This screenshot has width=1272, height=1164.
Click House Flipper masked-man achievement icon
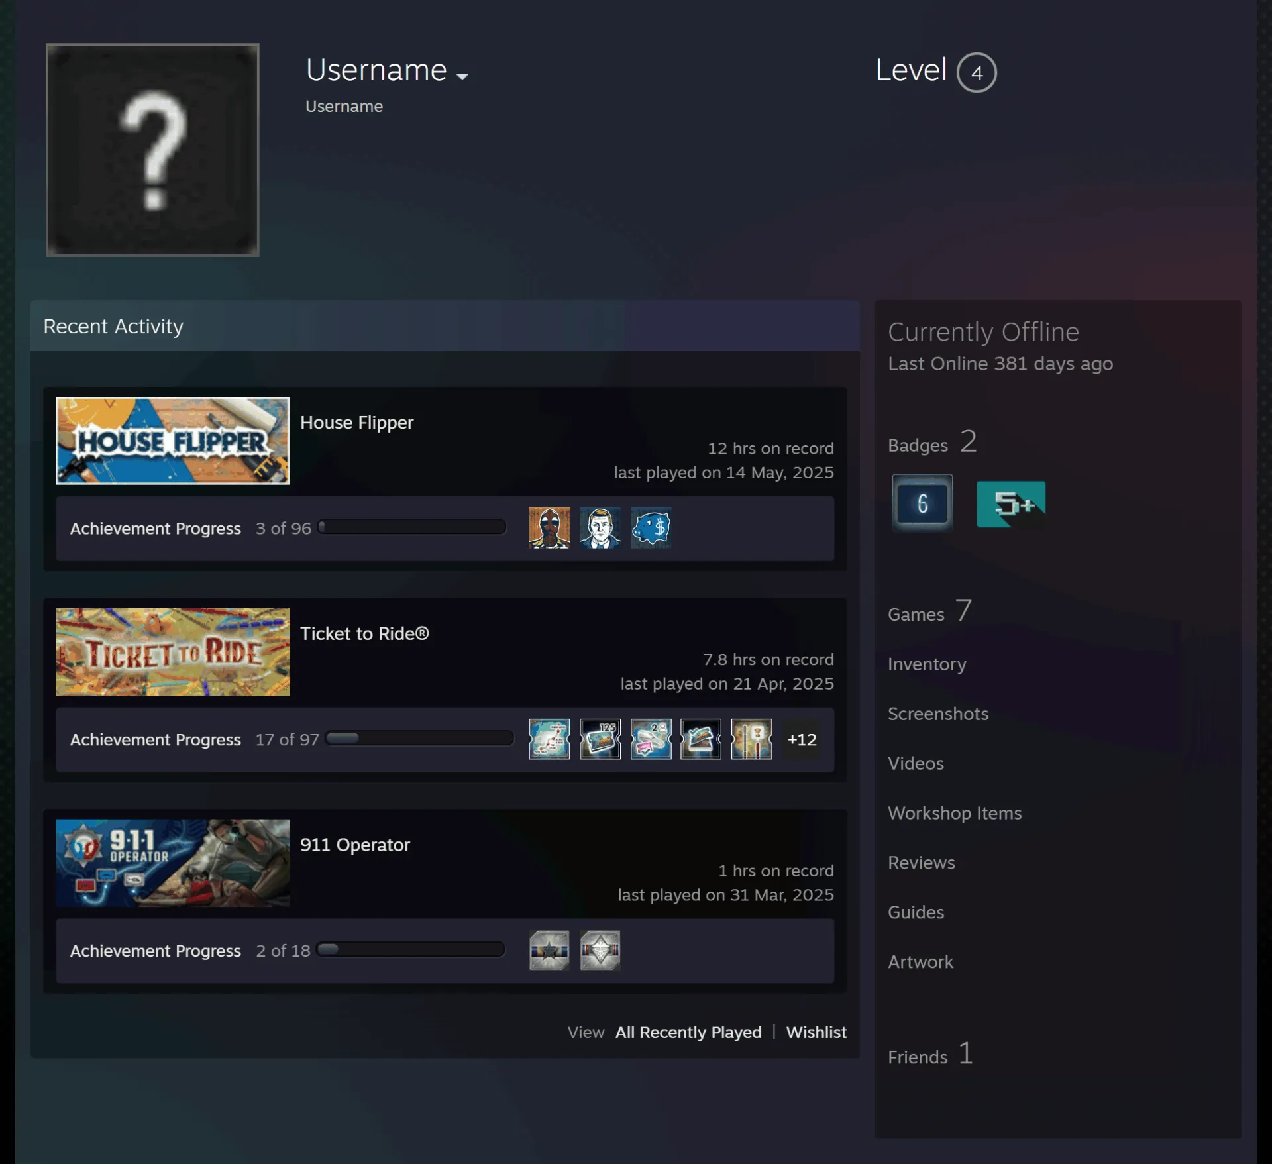(549, 528)
